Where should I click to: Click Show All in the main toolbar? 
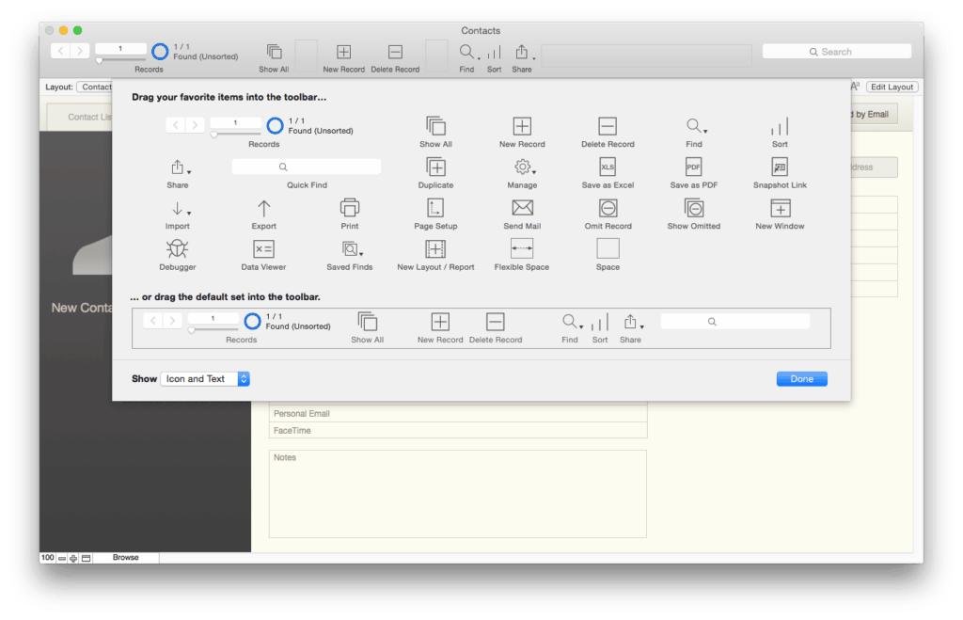coord(274,57)
